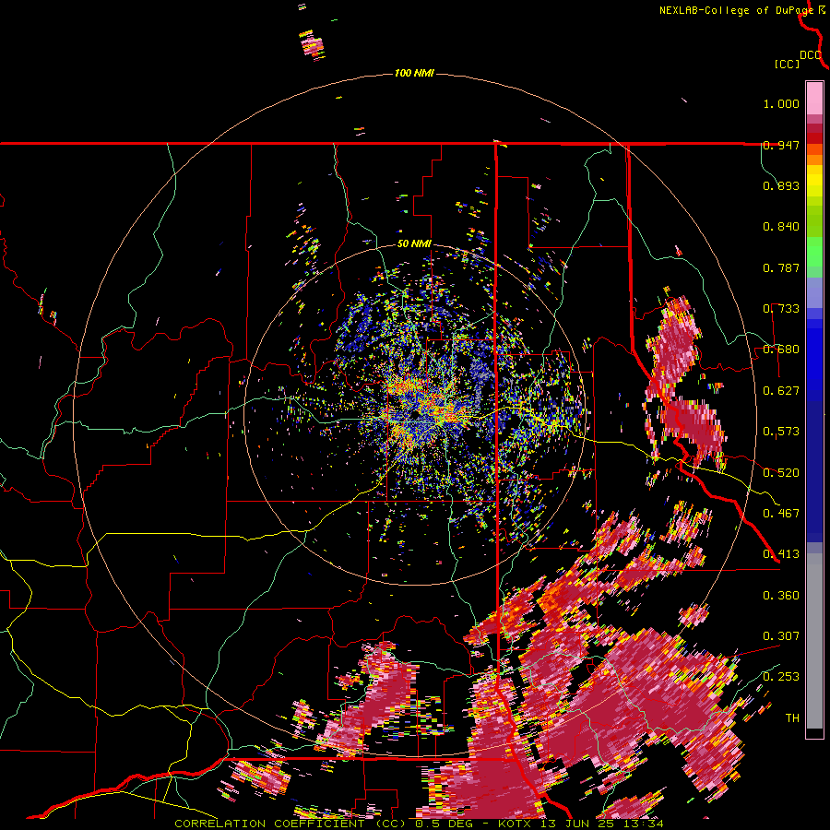830x830 pixels.
Task: Click the Correlation Coefficient KOTX caption
Action: click(x=419, y=824)
